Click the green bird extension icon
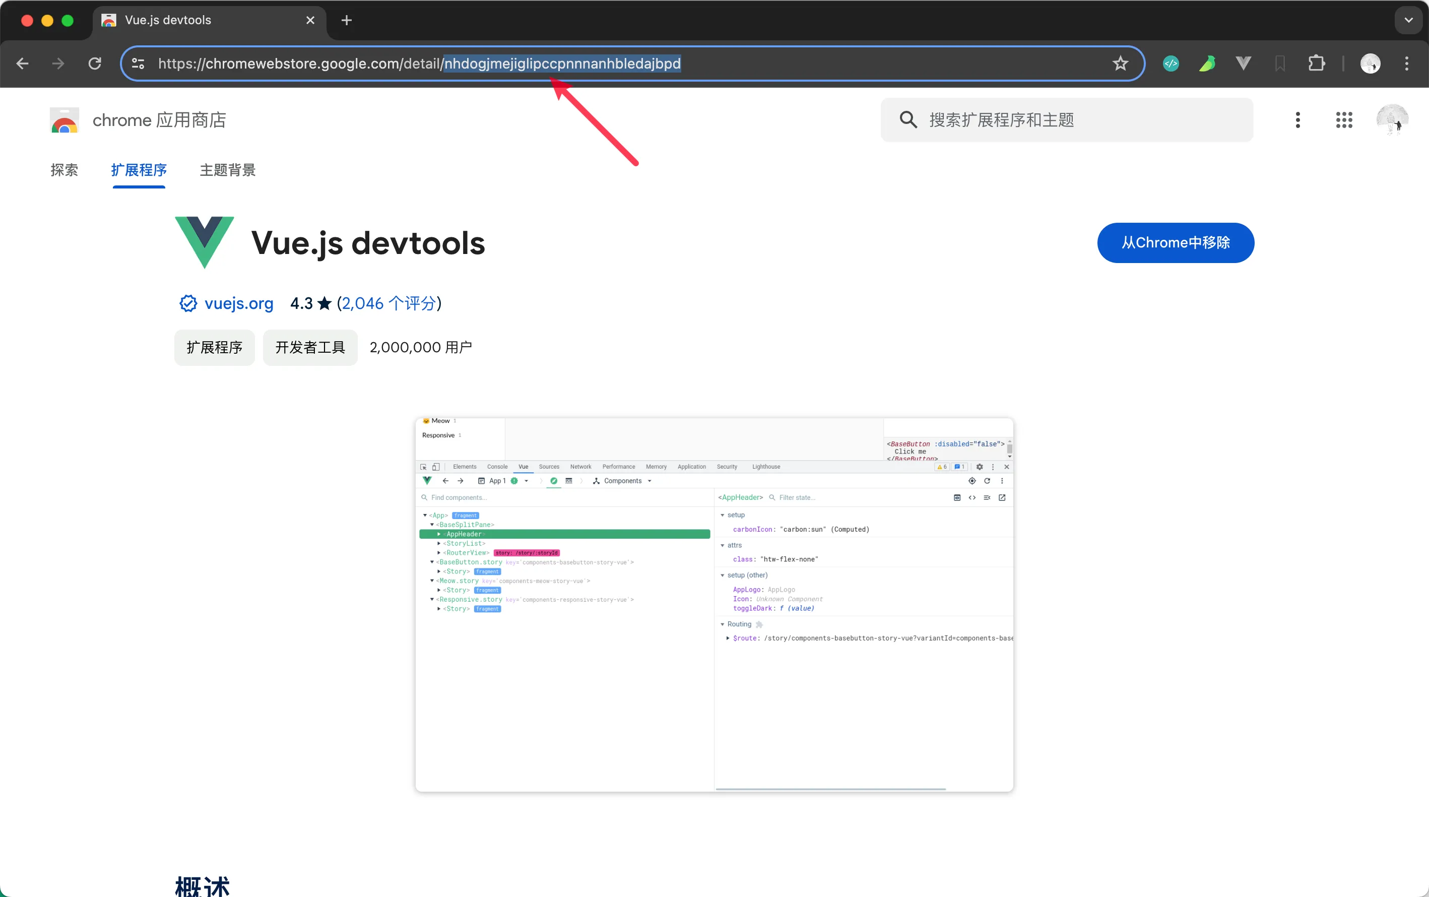 tap(1207, 63)
